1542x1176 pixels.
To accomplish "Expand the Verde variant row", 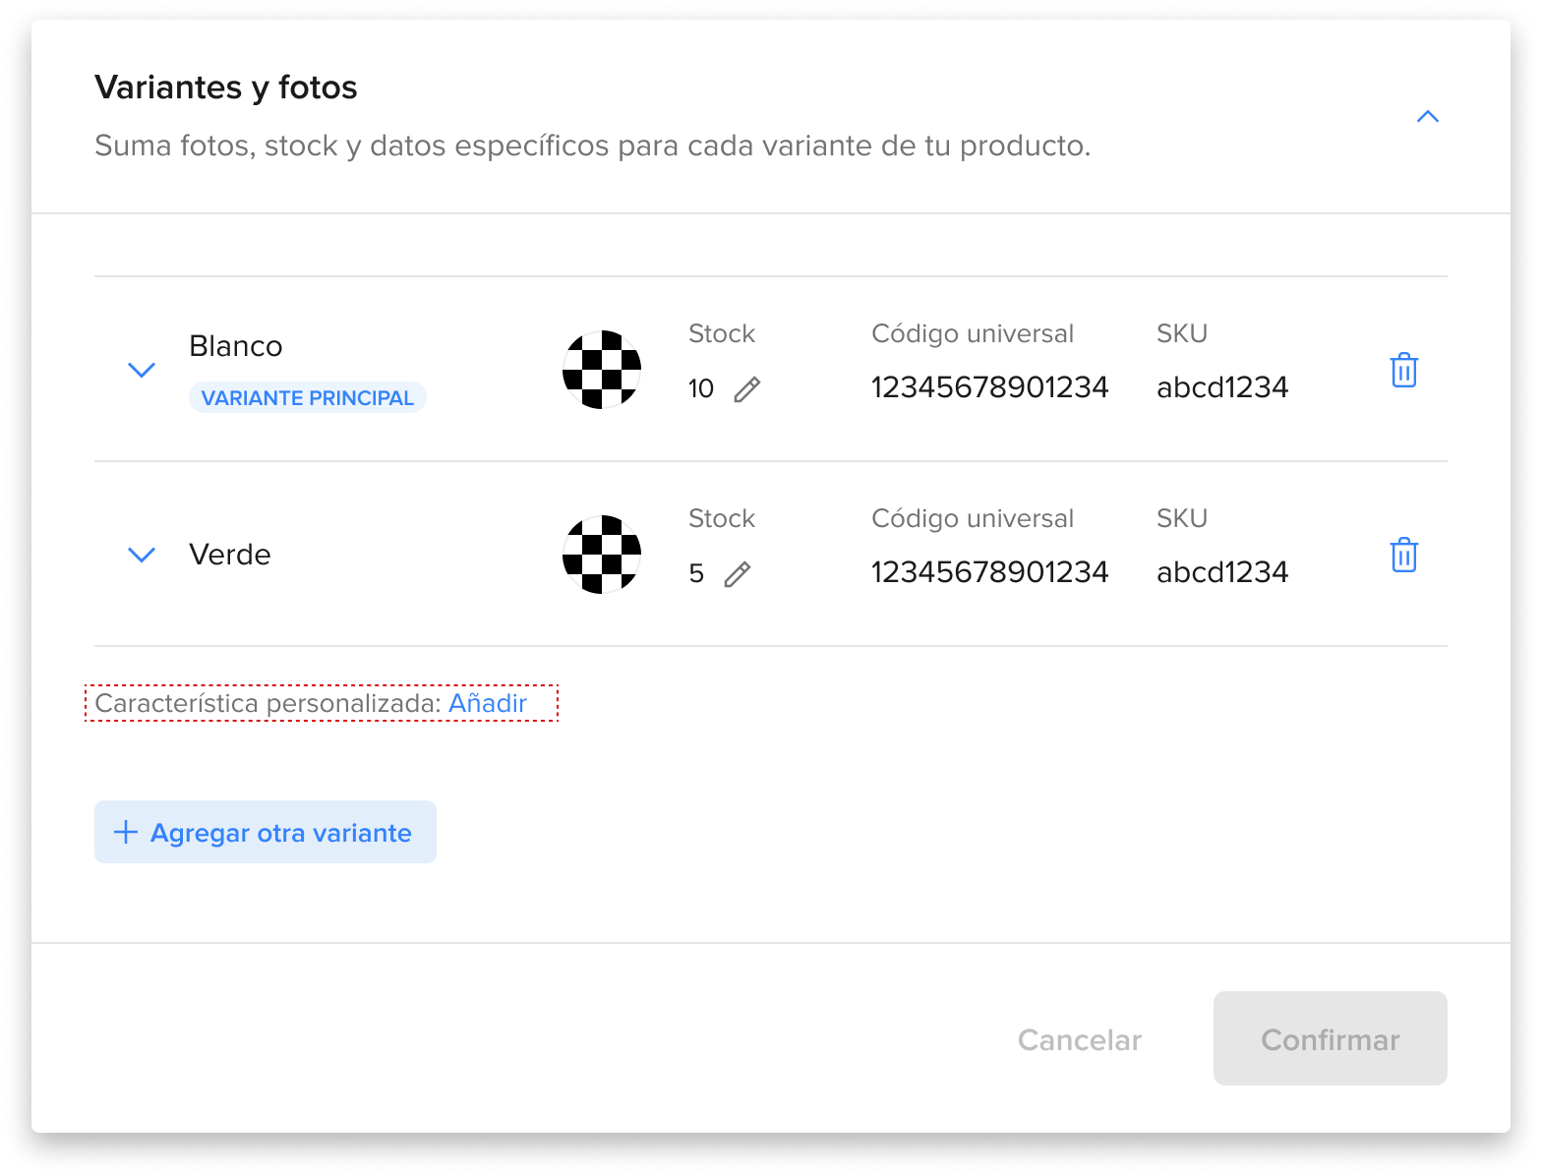I will click(142, 555).
